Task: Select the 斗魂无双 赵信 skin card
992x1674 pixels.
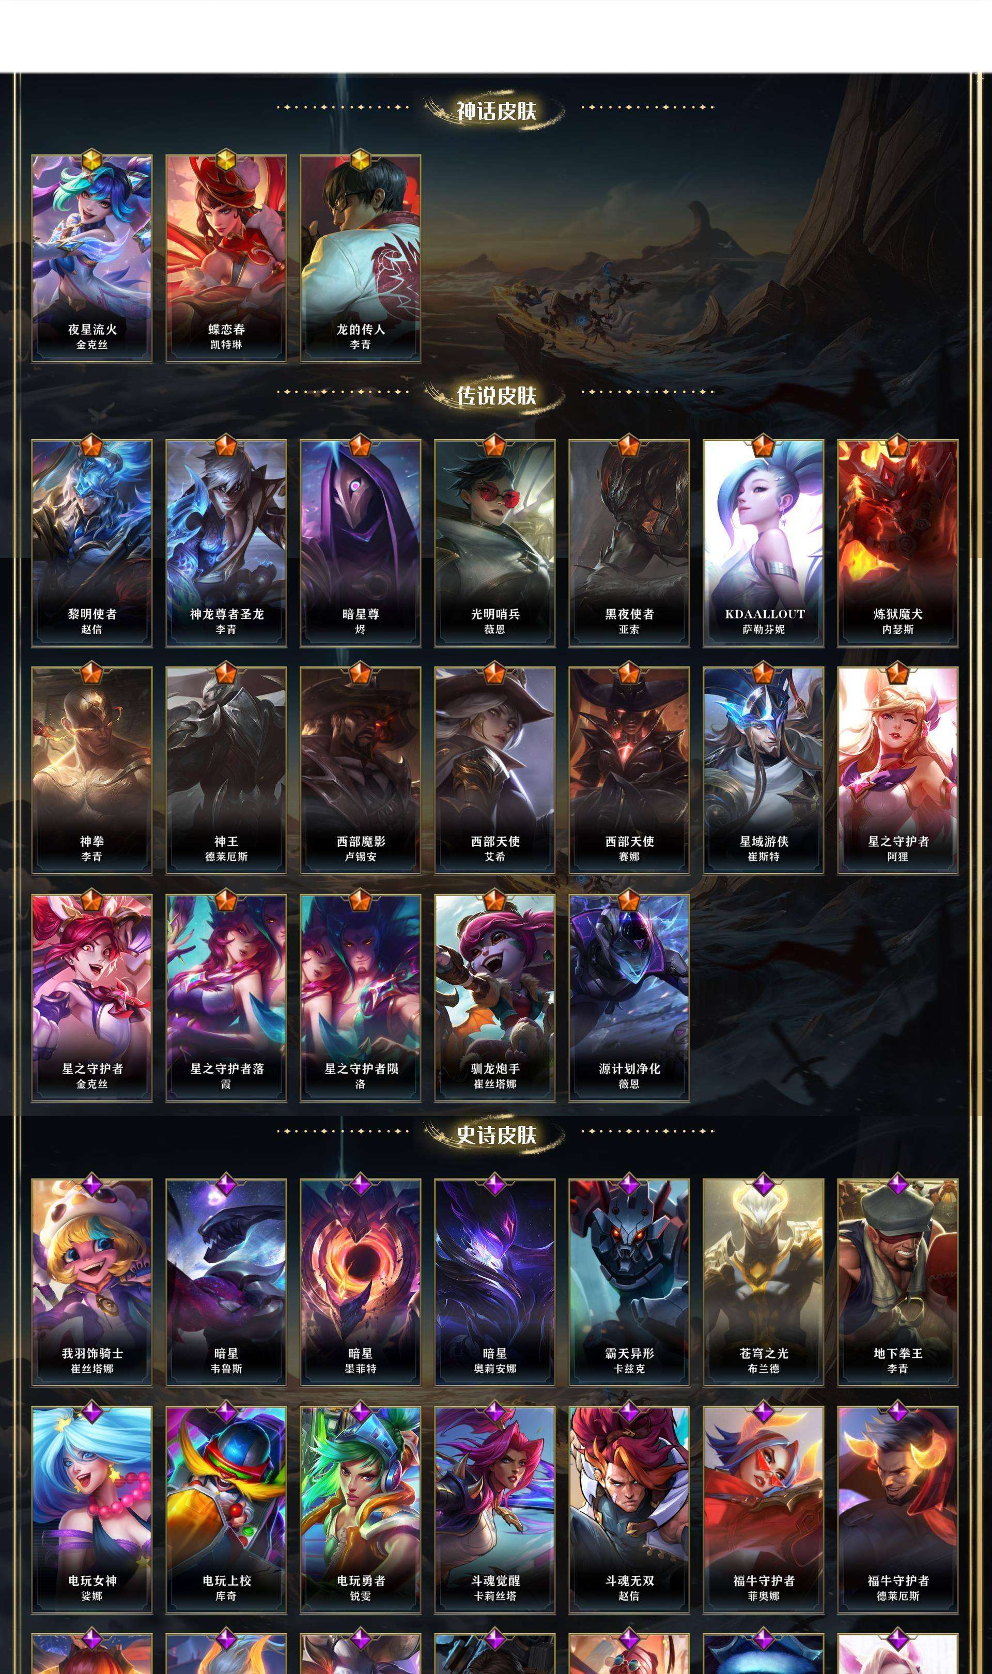Action: pos(628,1510)
